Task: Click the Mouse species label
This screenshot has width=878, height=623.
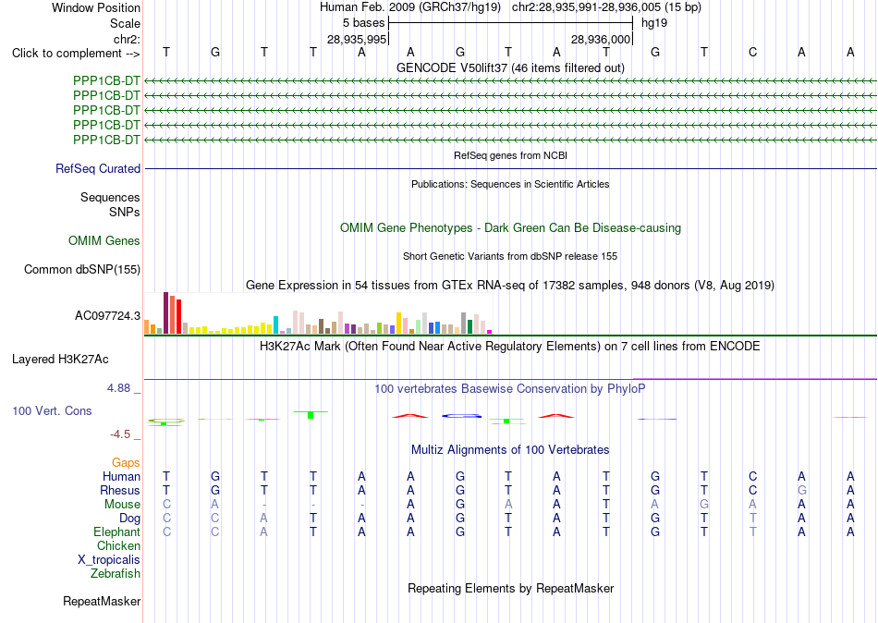Action: click(122, 505)
